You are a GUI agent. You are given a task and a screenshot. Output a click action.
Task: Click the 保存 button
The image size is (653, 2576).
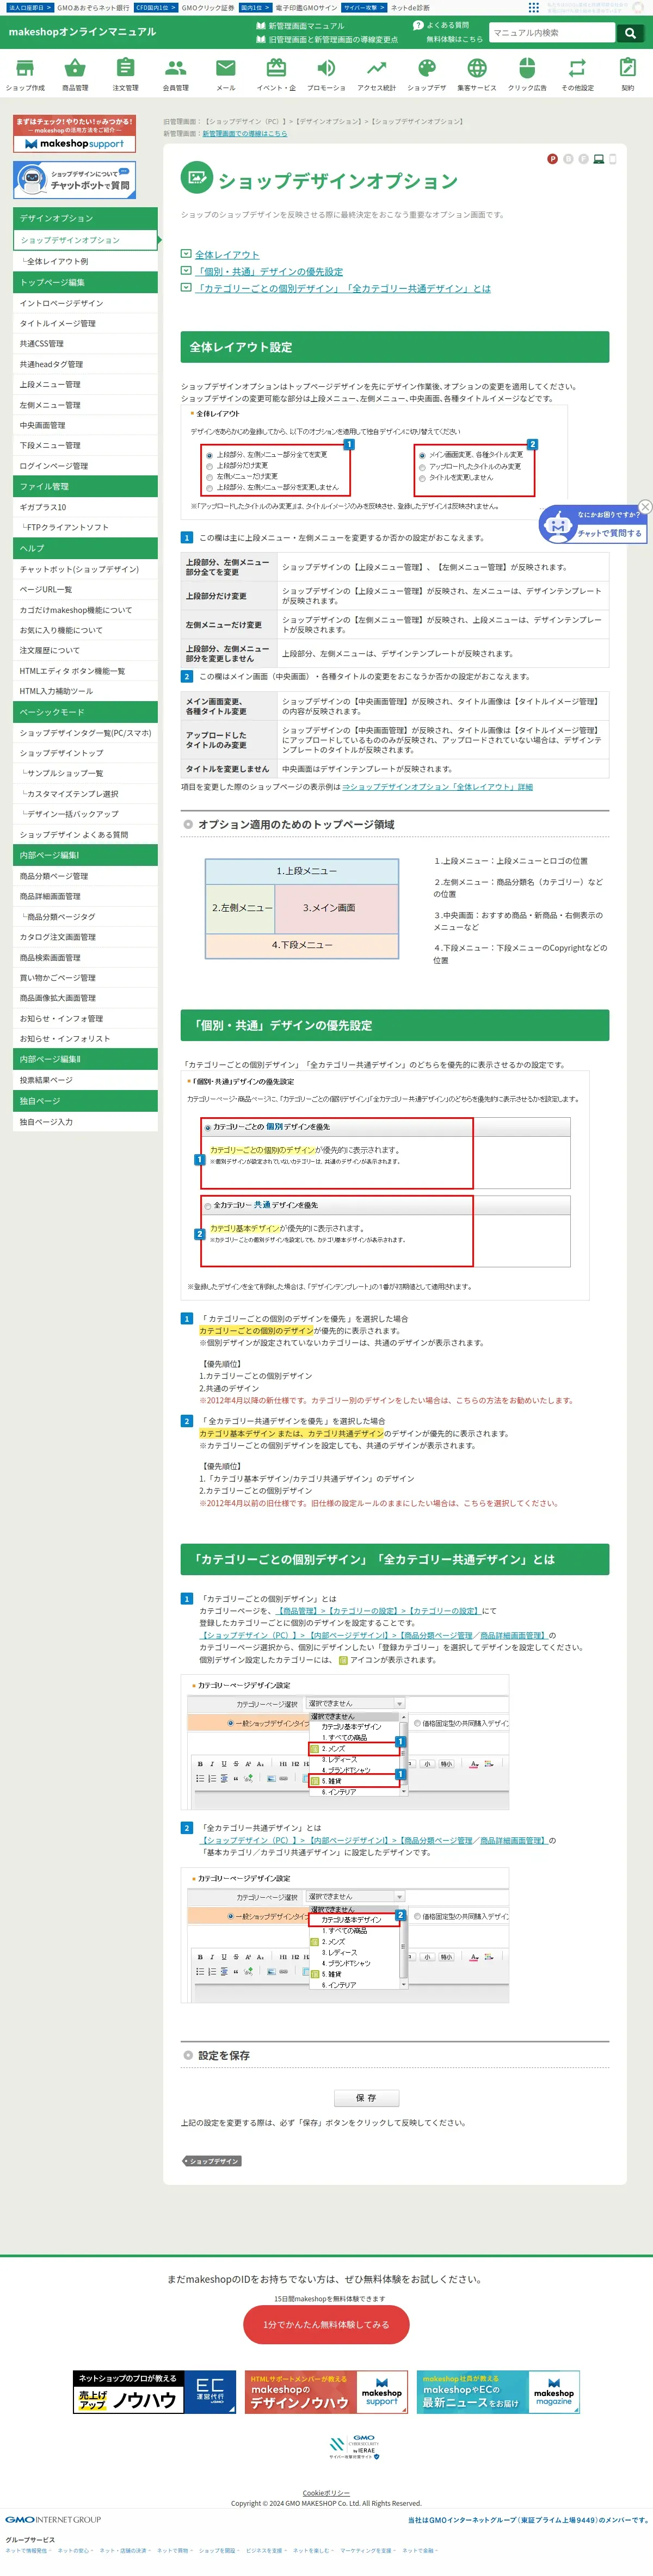pos(366,2098)
